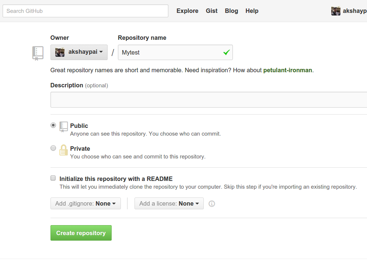Select the Public radio button
The width and height of the screenshot is (367, 262).
tap(53, 125)
